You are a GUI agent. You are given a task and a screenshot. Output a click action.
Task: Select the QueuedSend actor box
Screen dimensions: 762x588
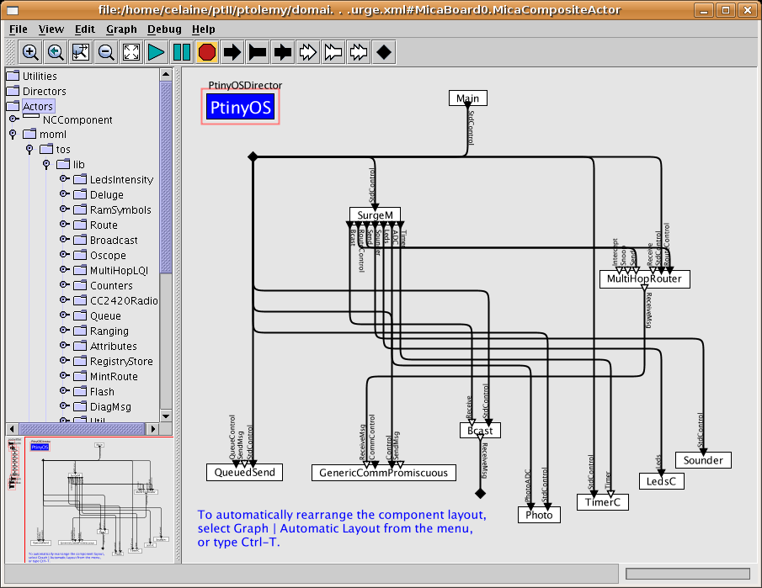pyautogui.click(x=244, y=473)
